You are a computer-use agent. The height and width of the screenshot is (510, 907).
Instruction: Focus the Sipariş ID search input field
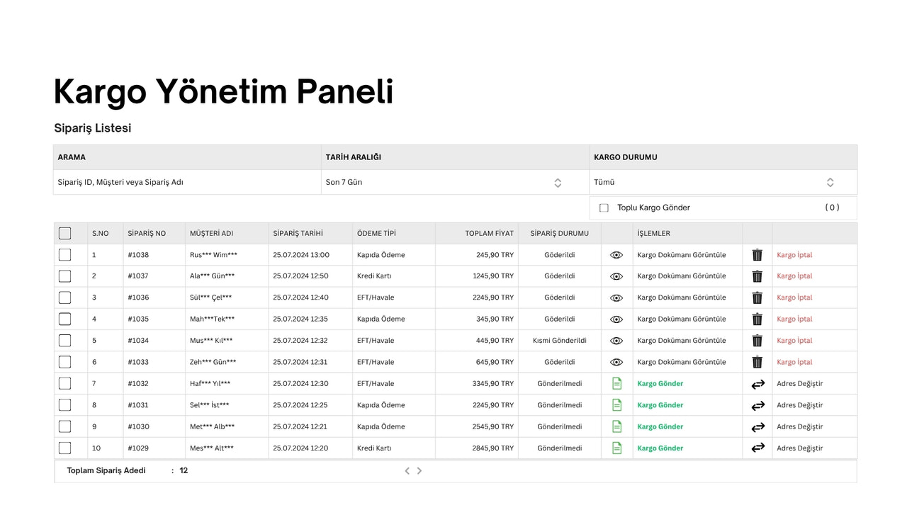[x=187, y=182]
